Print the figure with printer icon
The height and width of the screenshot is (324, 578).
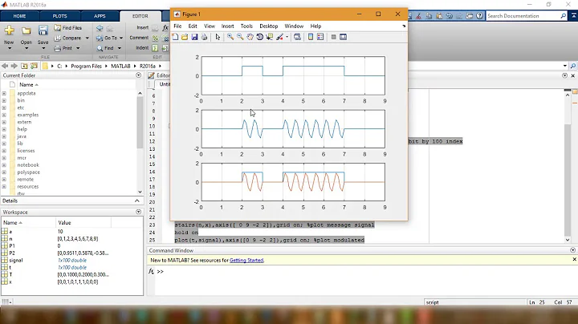click(x=204, y=37)
